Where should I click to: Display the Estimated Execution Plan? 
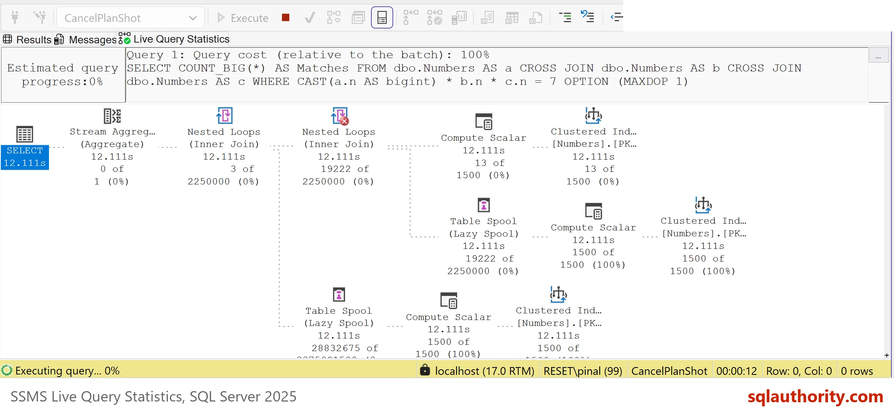pos(333,17)
